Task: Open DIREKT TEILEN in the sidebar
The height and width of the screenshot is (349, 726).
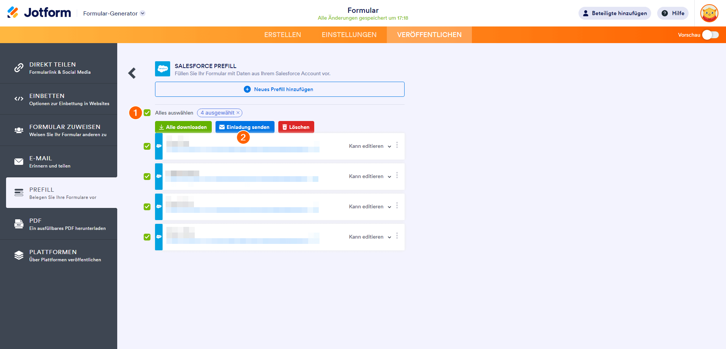Action: pyautogui.click(x=59, y=68)
